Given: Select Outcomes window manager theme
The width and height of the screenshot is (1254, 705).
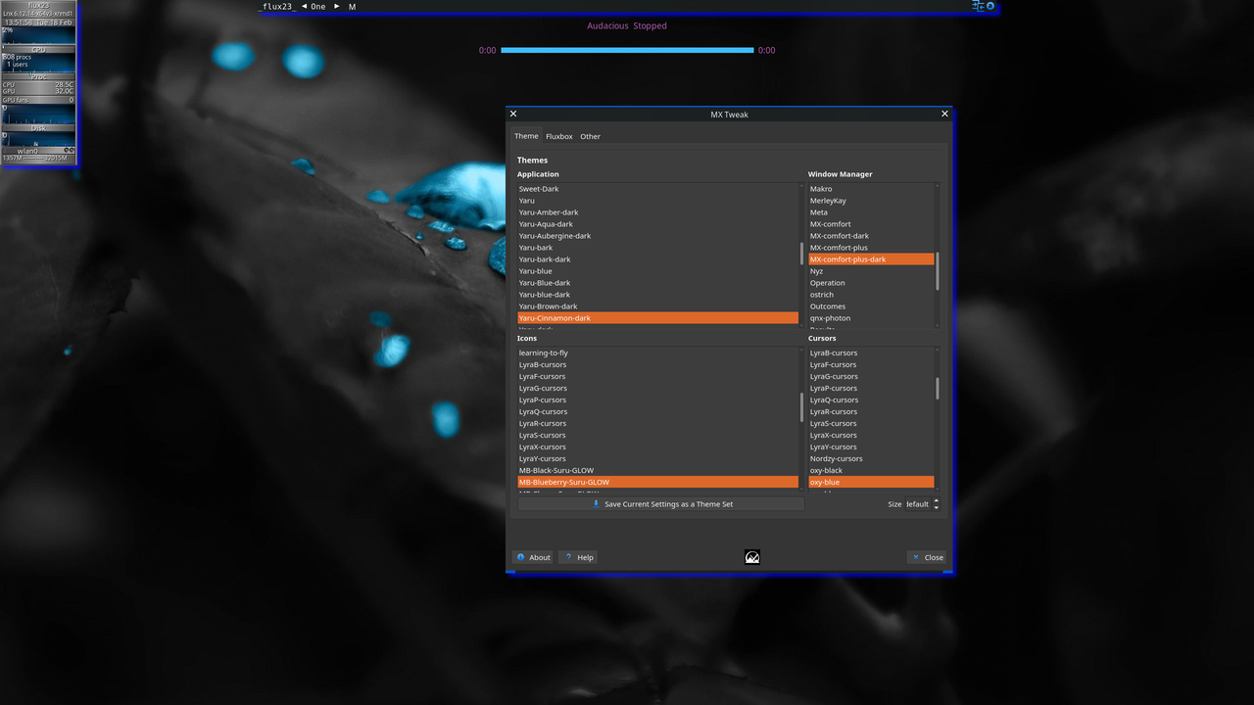Looking at the screenshot, I should (x=871, y=306).
